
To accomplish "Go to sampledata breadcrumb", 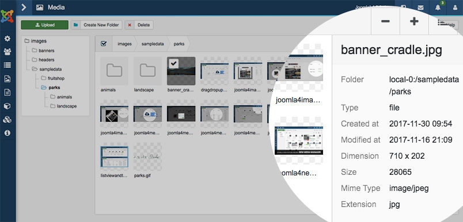I will tap(152, 44).
